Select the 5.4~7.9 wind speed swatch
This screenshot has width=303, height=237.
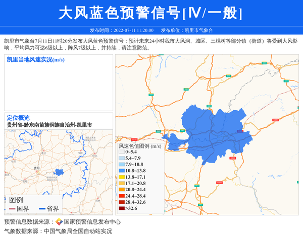[x=121, y=158]
